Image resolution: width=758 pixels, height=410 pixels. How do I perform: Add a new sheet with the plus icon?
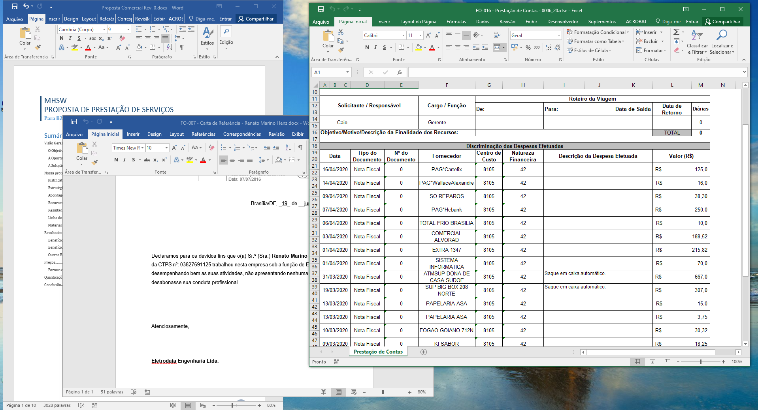(x=424, y=352)
